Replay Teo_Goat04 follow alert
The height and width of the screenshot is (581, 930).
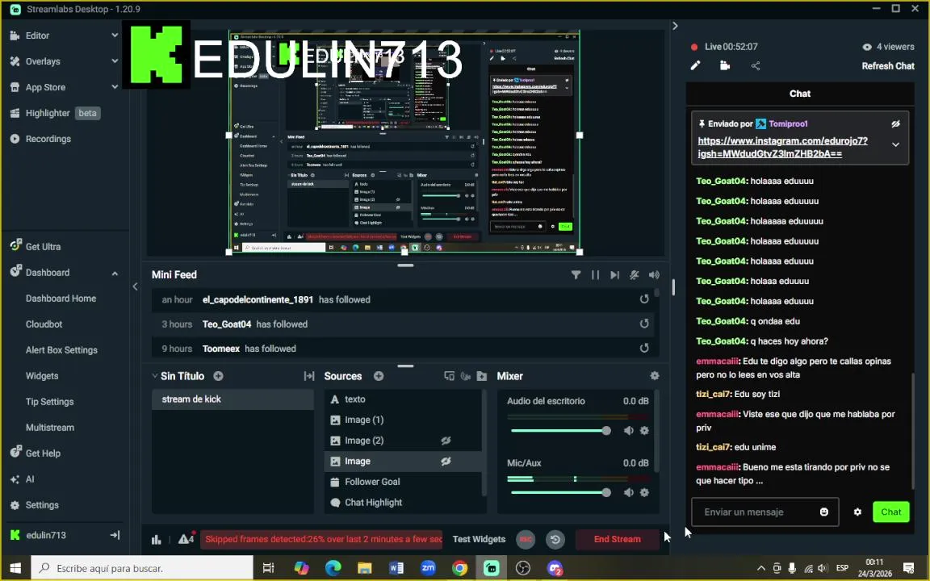[x=644, y=324]
